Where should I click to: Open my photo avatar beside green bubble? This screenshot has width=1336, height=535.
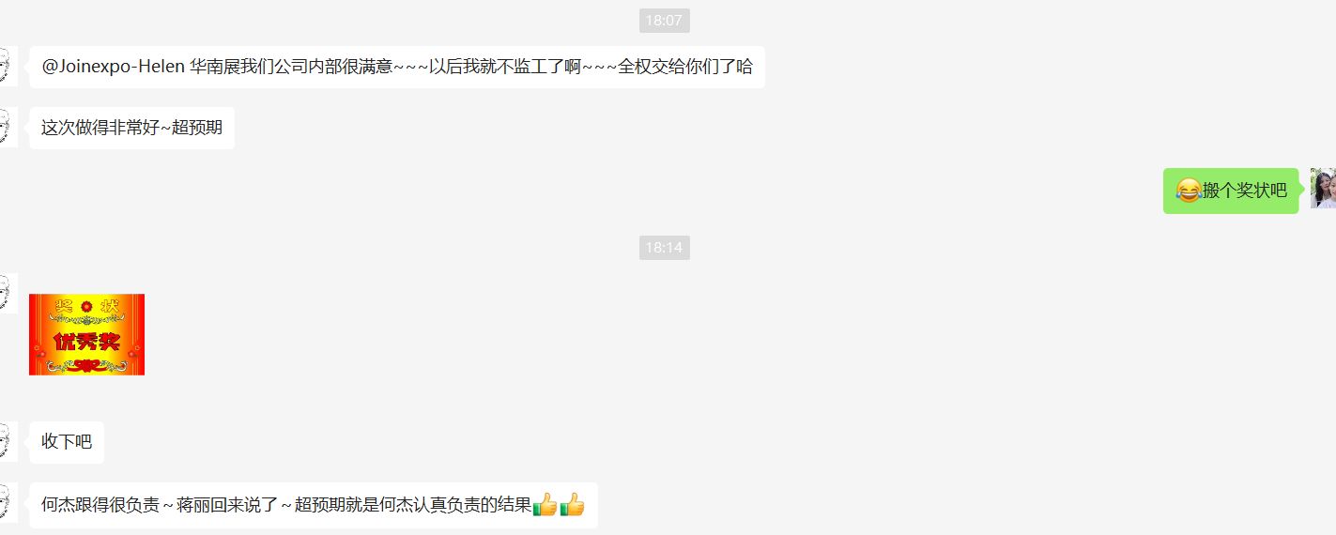1324,189
